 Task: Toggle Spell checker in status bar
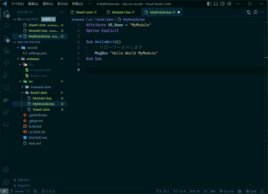pos(251,191)
